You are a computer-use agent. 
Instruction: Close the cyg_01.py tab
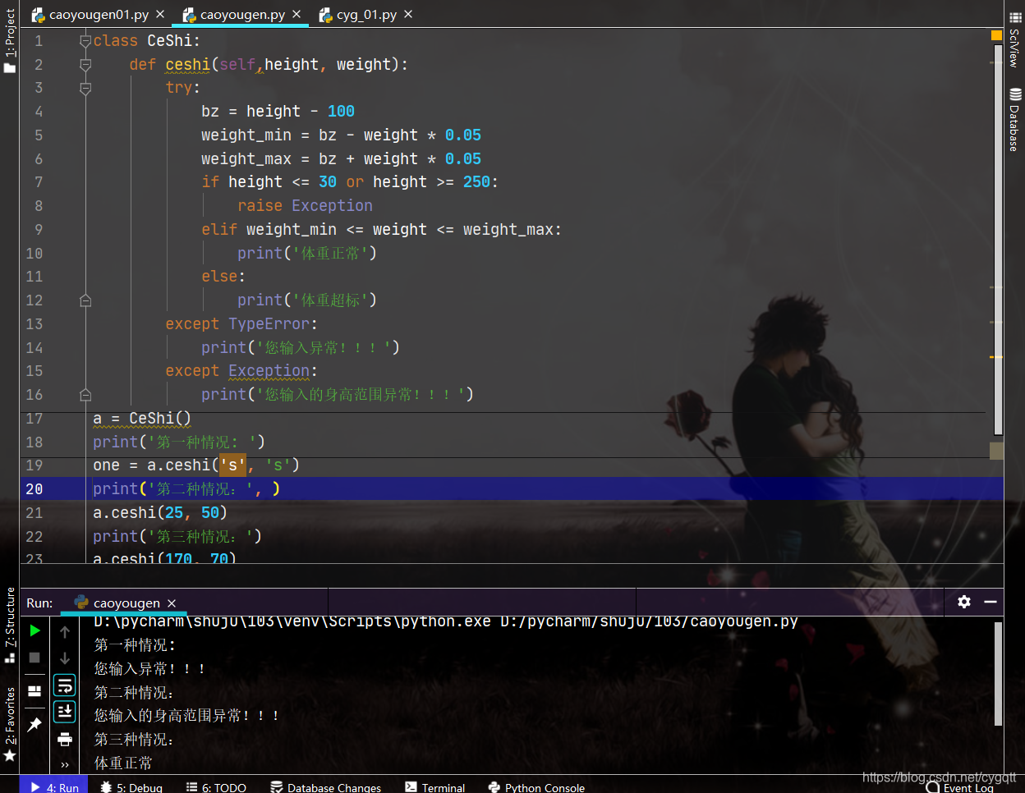tap(408, 15)
